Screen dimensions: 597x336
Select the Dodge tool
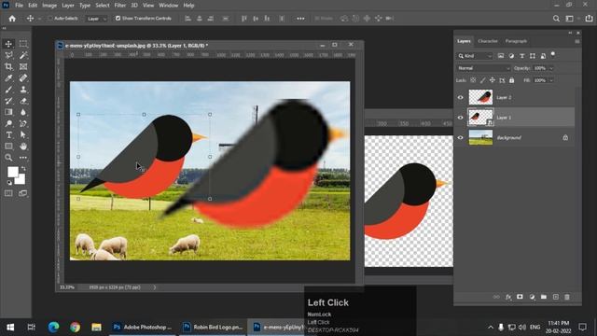coord(8,123)
